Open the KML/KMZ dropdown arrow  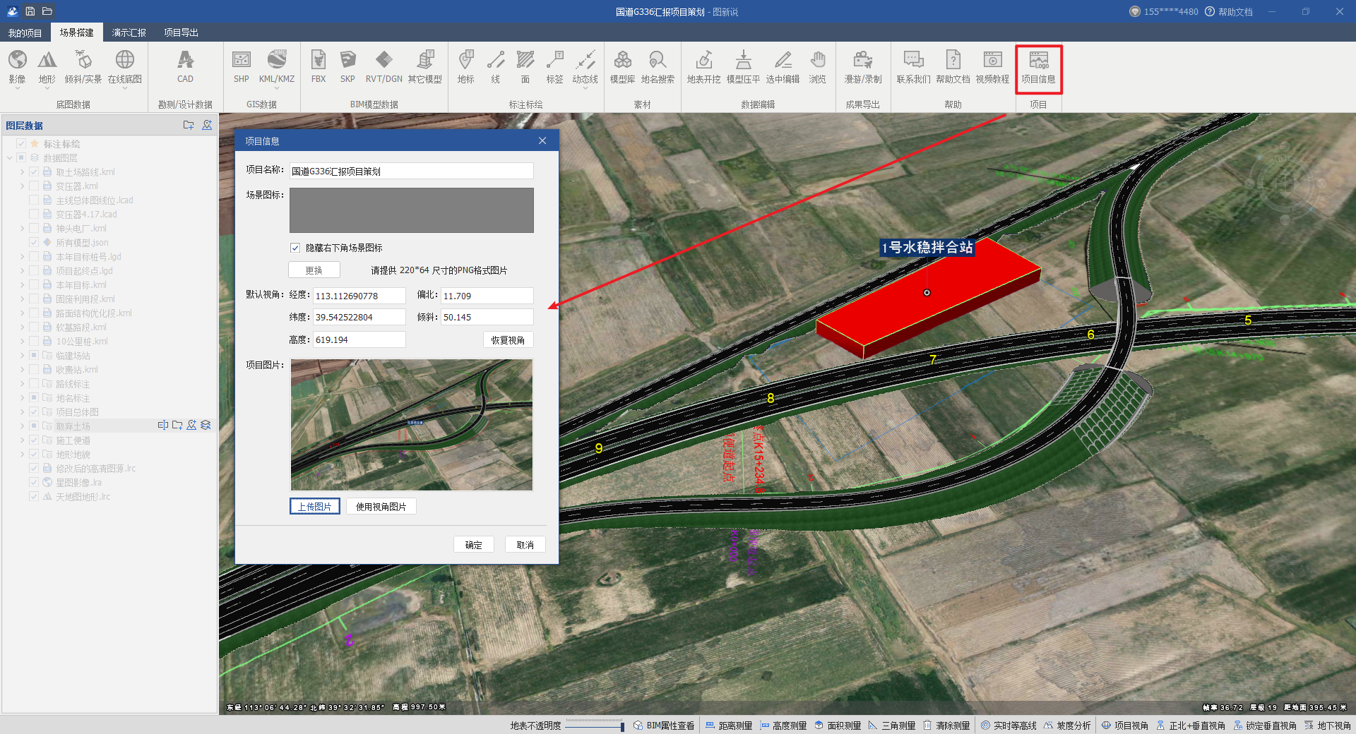click(277, 88)
